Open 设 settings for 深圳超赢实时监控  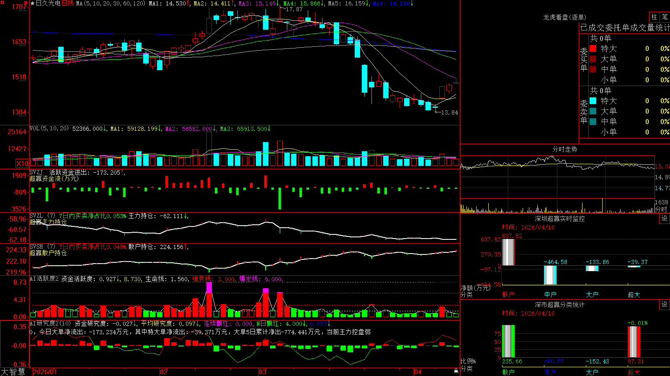(x=665, y=218)
